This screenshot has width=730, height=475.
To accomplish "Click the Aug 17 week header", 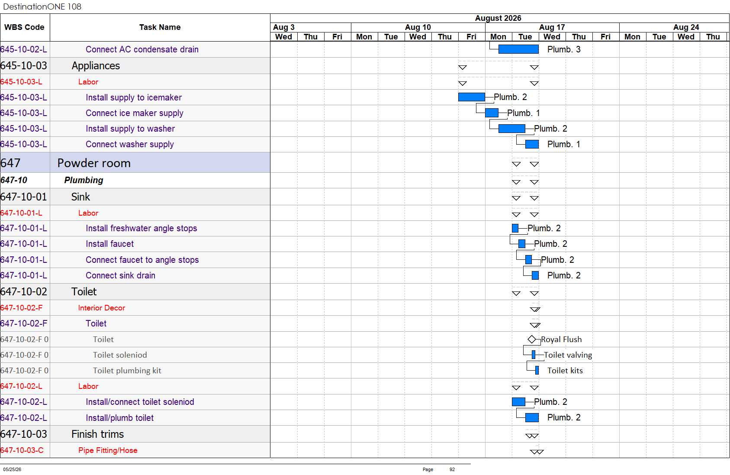I will [x=552, y=27].
